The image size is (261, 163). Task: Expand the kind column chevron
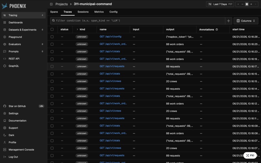click(x=77, y=29)
